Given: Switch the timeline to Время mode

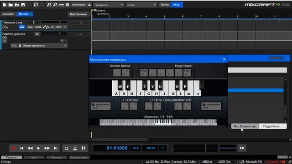Looking at the screenshot, I should (x=165, y=5).
